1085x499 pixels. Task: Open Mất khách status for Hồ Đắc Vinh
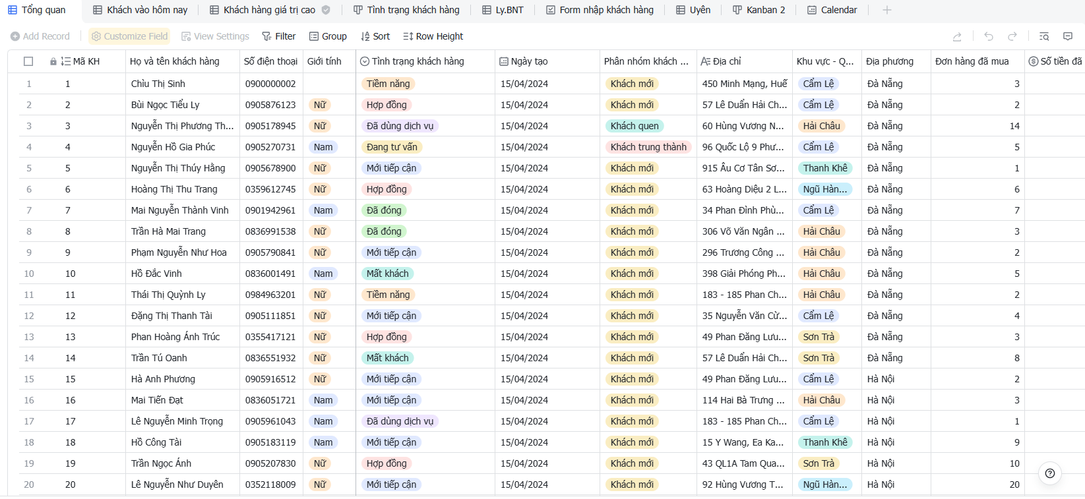pyautogui.click(x=388, y=274)
